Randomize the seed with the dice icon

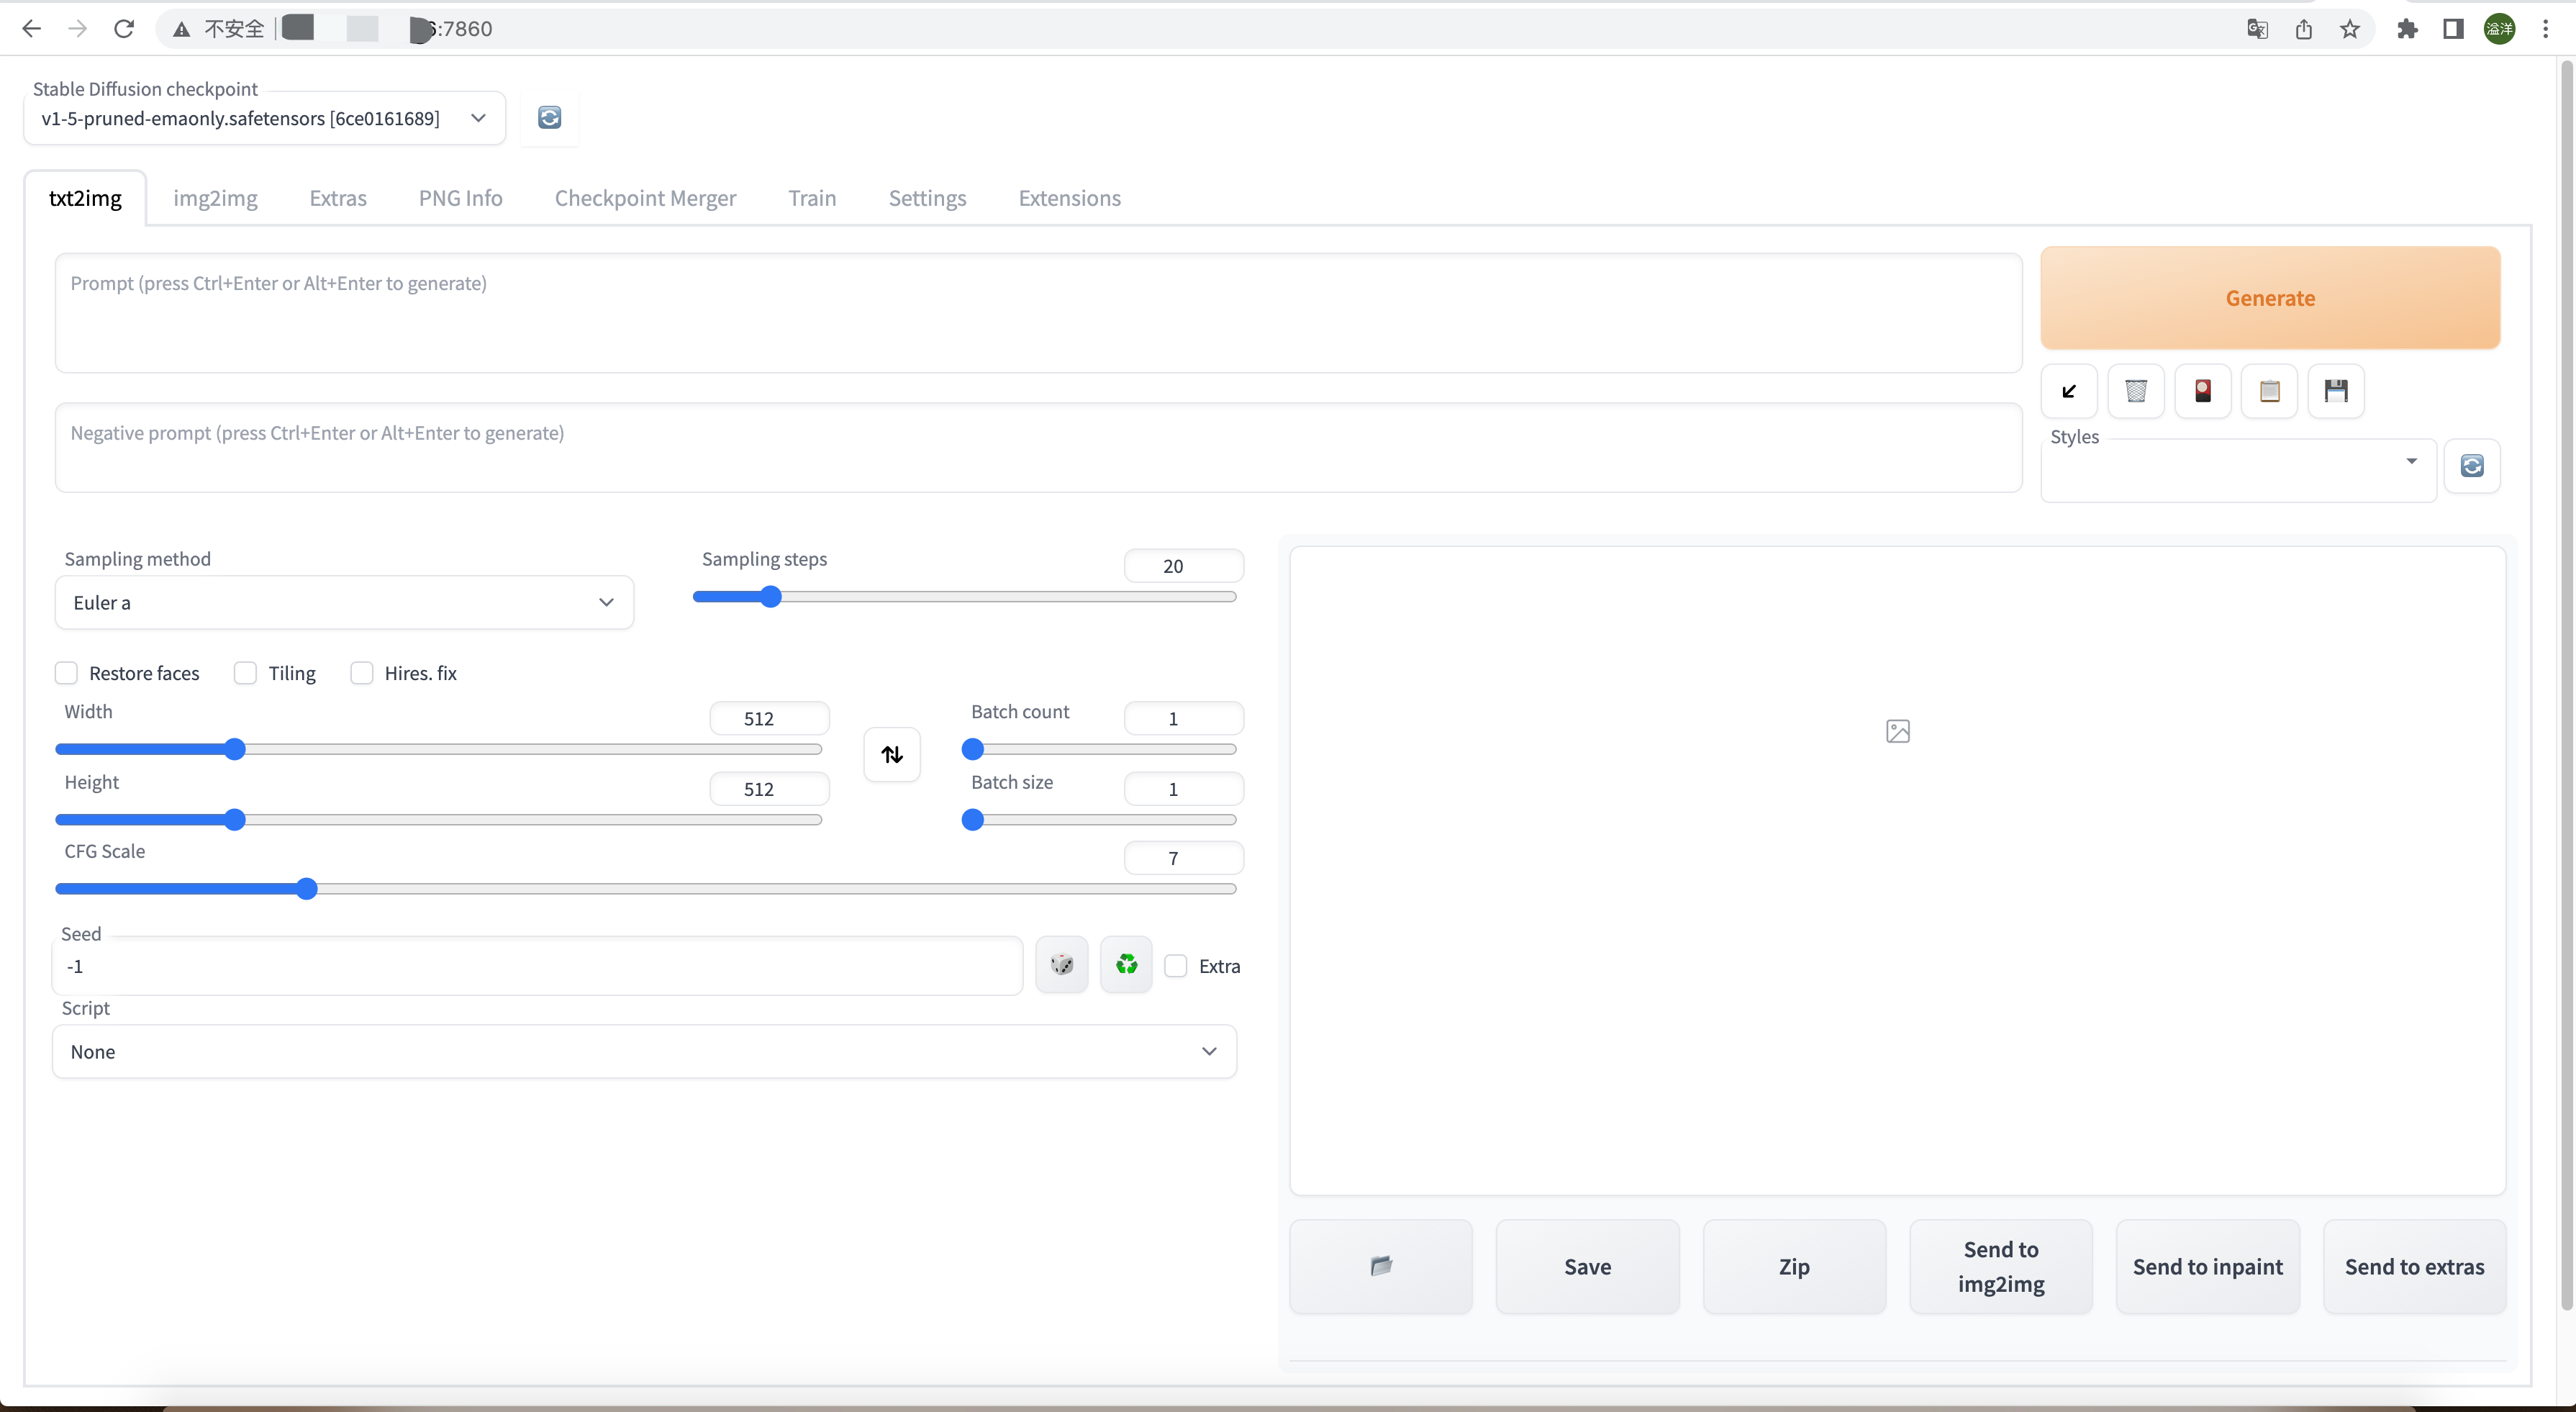click(x=1062, y=965)
